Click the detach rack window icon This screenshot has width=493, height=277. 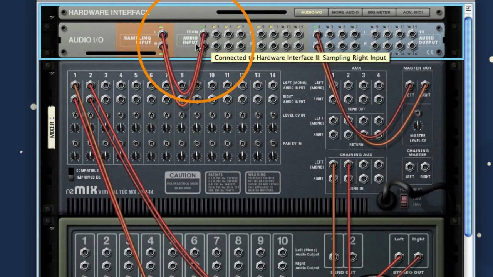[x=468, y=8]
